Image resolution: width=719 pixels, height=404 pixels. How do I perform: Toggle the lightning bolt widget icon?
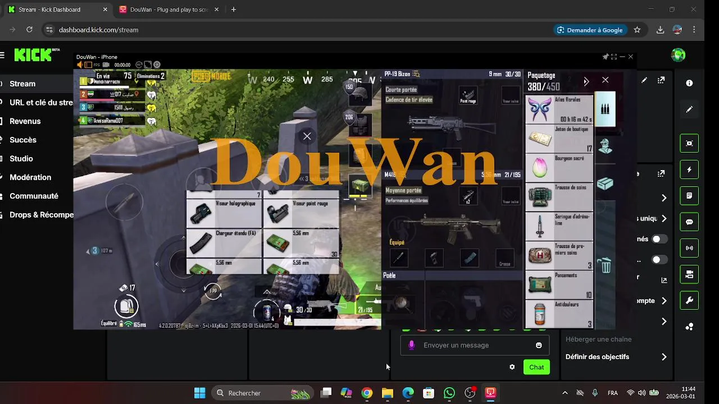coord(689,169)
